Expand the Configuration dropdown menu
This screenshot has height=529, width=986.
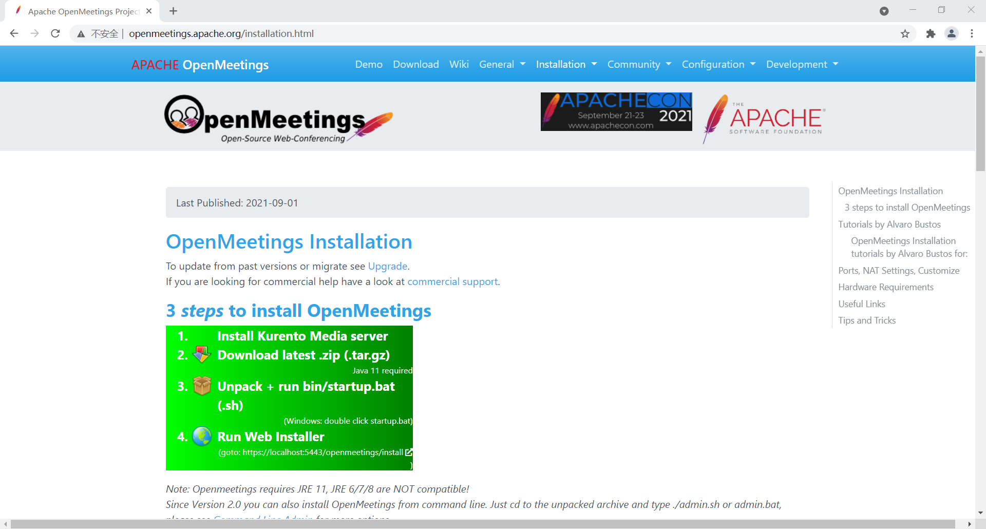click(x=718, y=64)
